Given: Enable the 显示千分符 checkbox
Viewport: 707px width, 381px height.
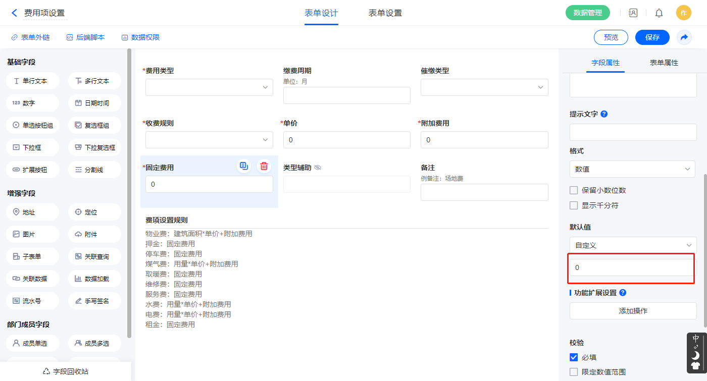Looking at the screenshot, I should point(574,205).
